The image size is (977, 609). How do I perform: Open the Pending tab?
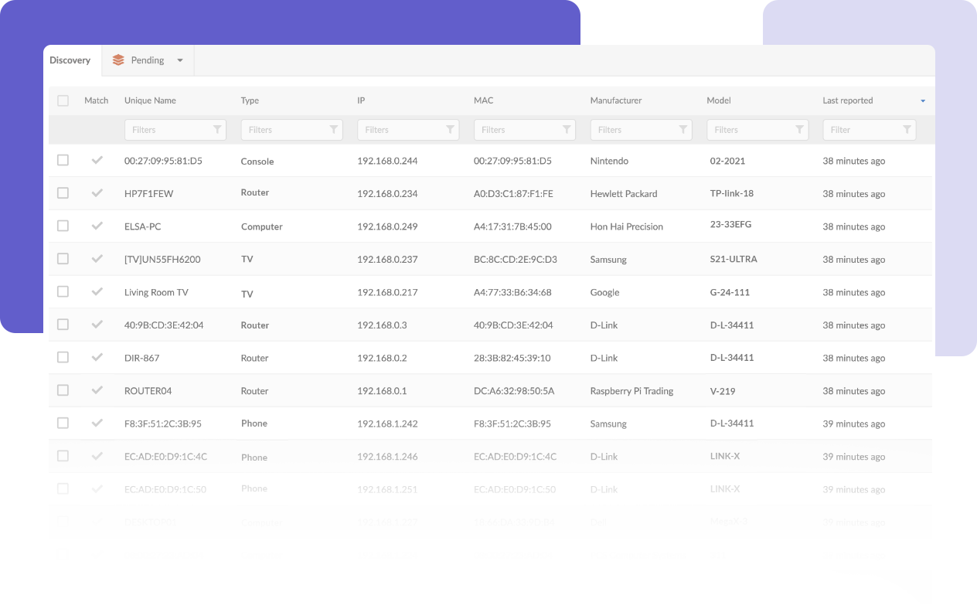[x=147, y=60]
